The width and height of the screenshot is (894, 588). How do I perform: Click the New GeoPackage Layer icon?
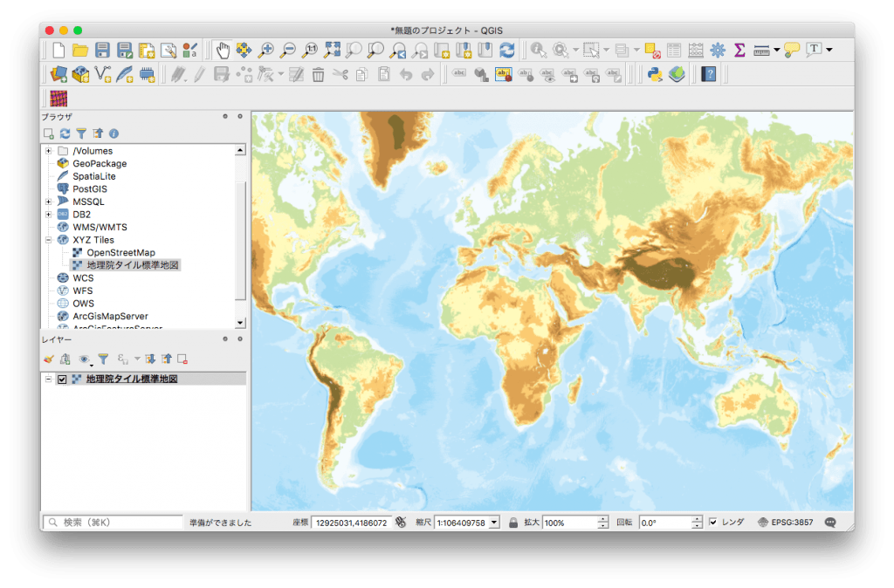point(81,73)
